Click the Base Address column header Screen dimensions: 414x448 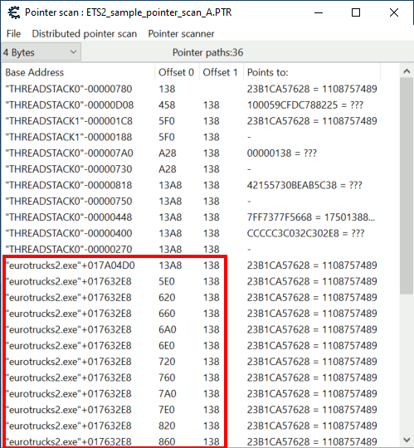click(x=78, y=72)
